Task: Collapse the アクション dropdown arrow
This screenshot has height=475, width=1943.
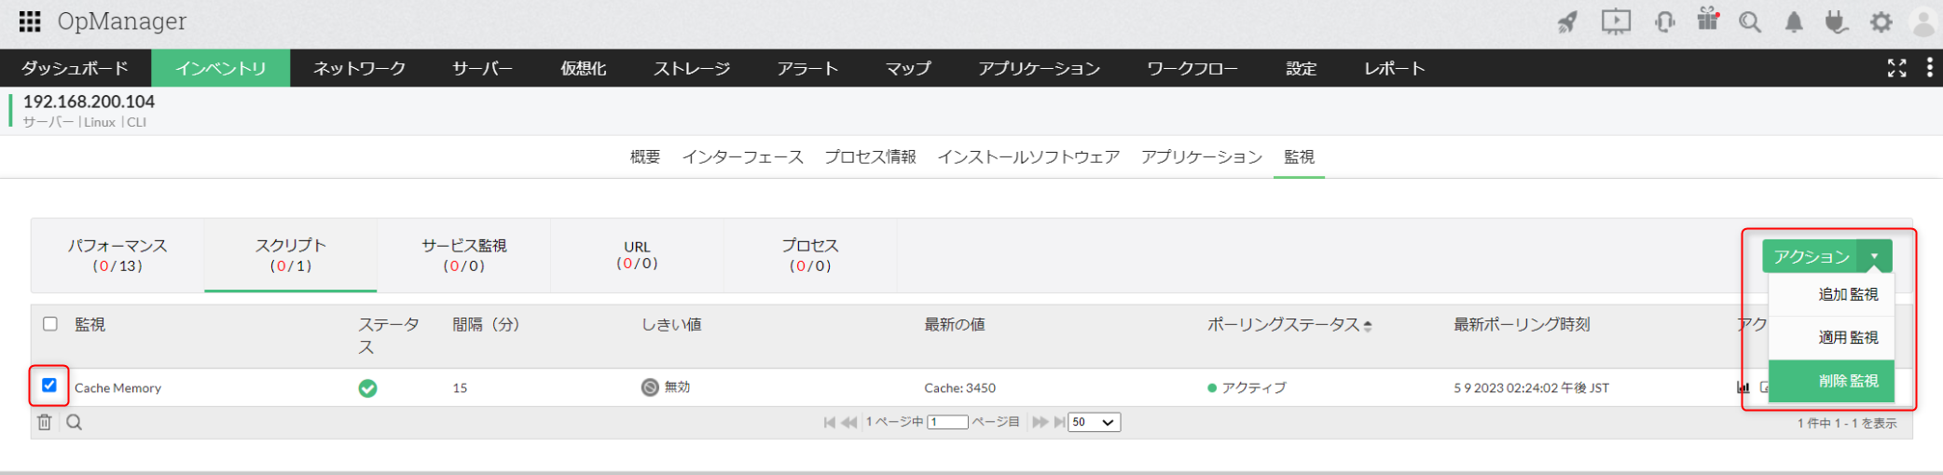Action: [x=1874, y=256]
